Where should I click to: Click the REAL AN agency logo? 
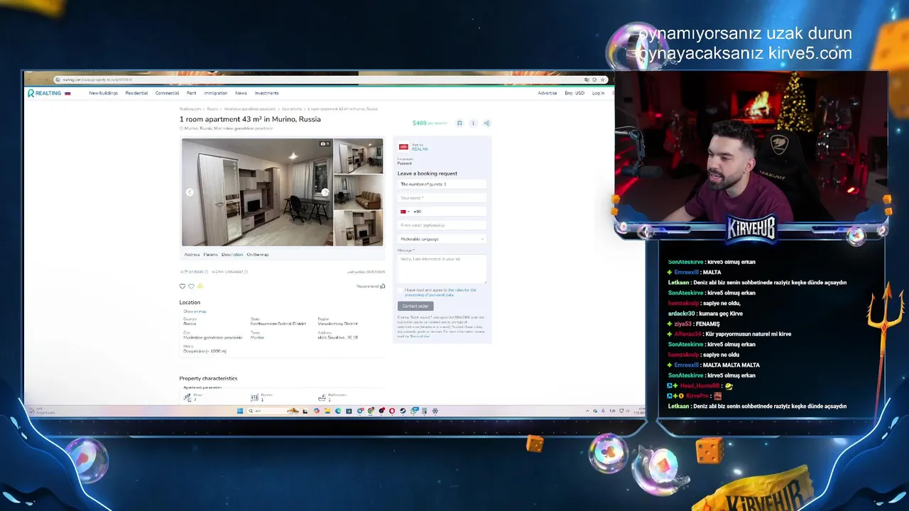coord(403,147)
